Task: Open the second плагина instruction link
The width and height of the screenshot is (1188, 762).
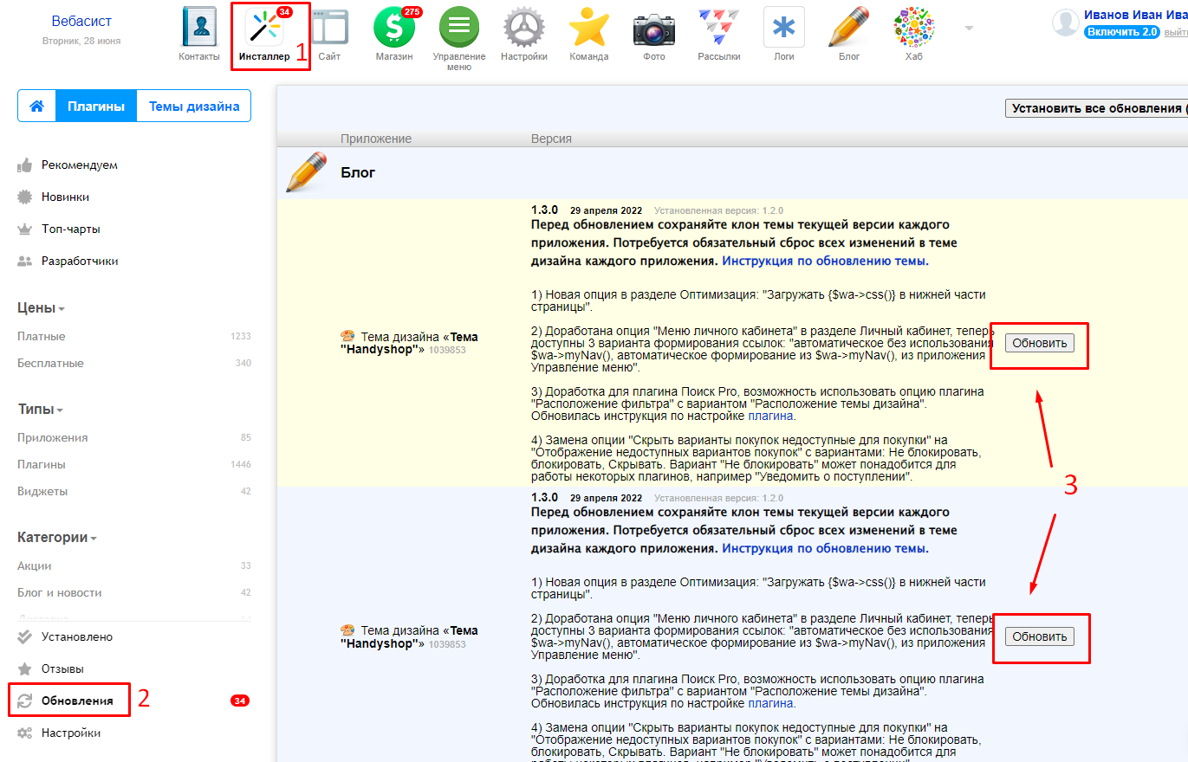Action: [x=770, y=703]
